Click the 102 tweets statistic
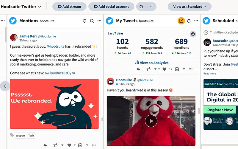Image resolution: width=238 pixels, height=149 pixels. click(123, 44)
